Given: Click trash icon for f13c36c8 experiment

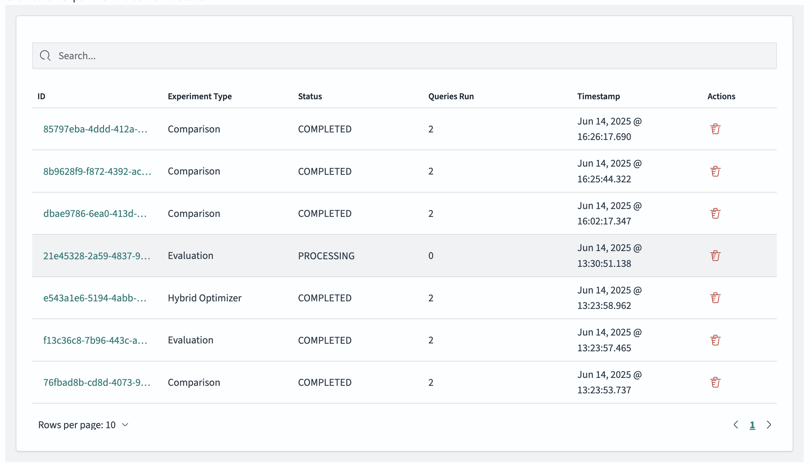Looking at the screenshot, I should click(x=715, y=340).
